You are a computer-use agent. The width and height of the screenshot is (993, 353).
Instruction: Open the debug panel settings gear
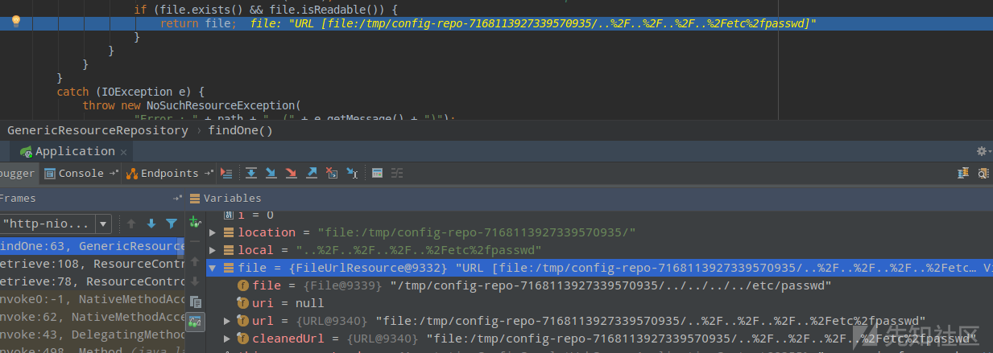click(981, 151)
